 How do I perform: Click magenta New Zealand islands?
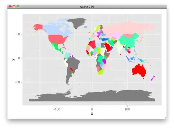click(x=153, y=78)
